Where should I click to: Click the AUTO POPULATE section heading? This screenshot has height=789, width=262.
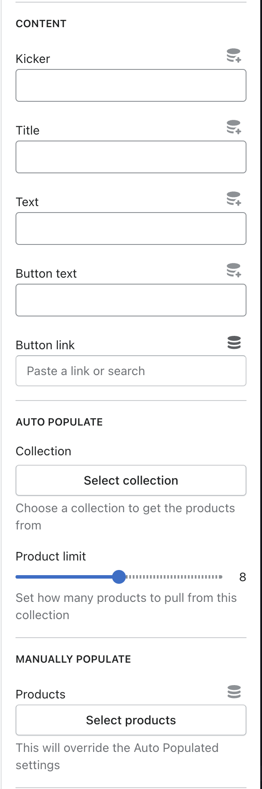[59, 422]
